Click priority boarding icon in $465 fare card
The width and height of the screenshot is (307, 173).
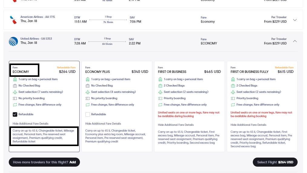tap(160, 98)
